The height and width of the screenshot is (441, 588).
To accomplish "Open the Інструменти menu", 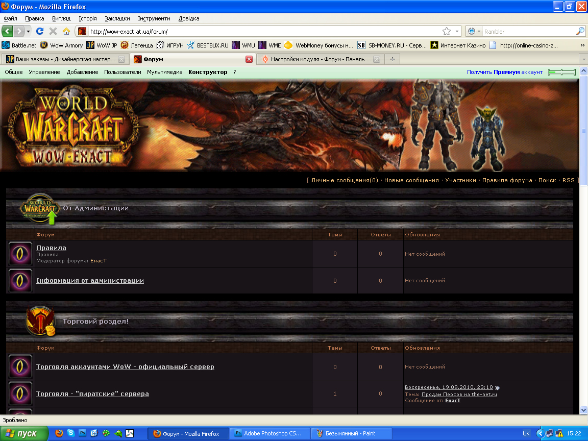I will [154, 18].
